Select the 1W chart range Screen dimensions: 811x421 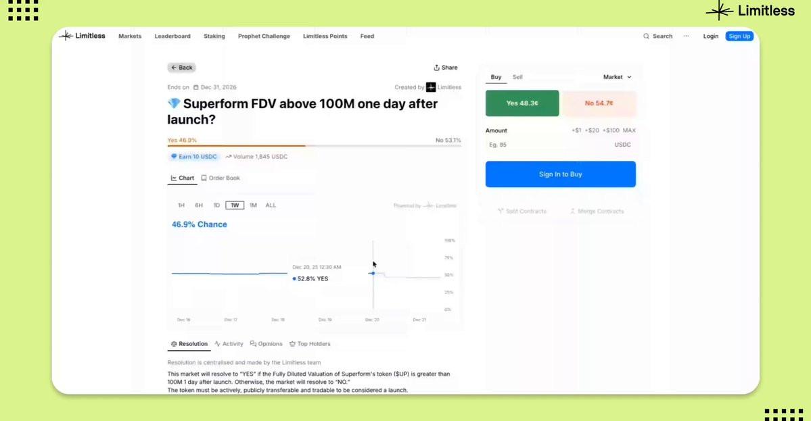click(235, 205)
